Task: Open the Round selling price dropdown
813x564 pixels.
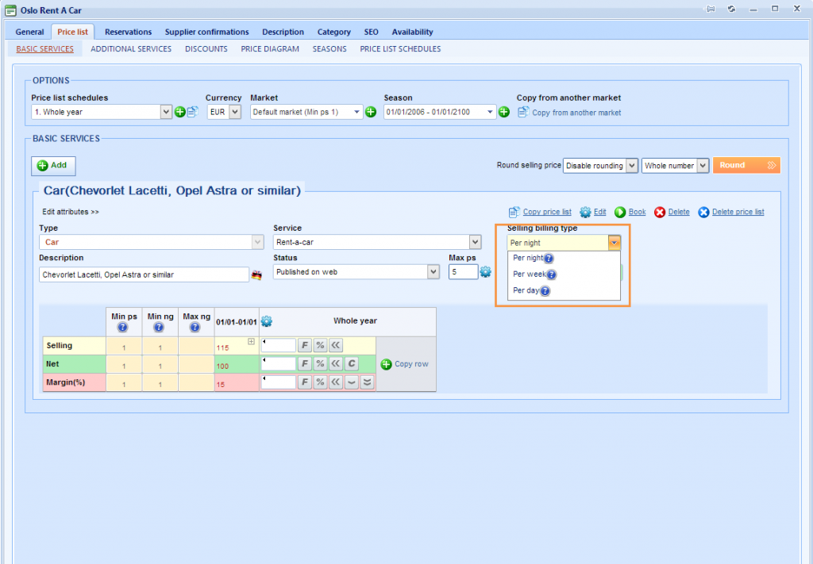Action: tap(600, 165)
